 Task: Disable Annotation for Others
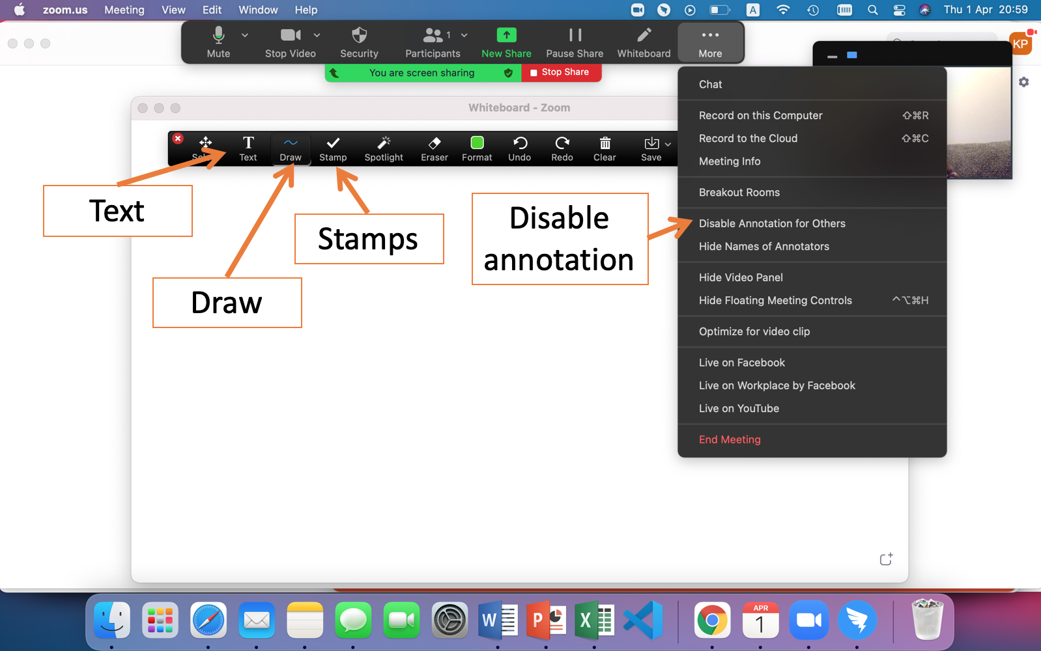click(812, 224)
